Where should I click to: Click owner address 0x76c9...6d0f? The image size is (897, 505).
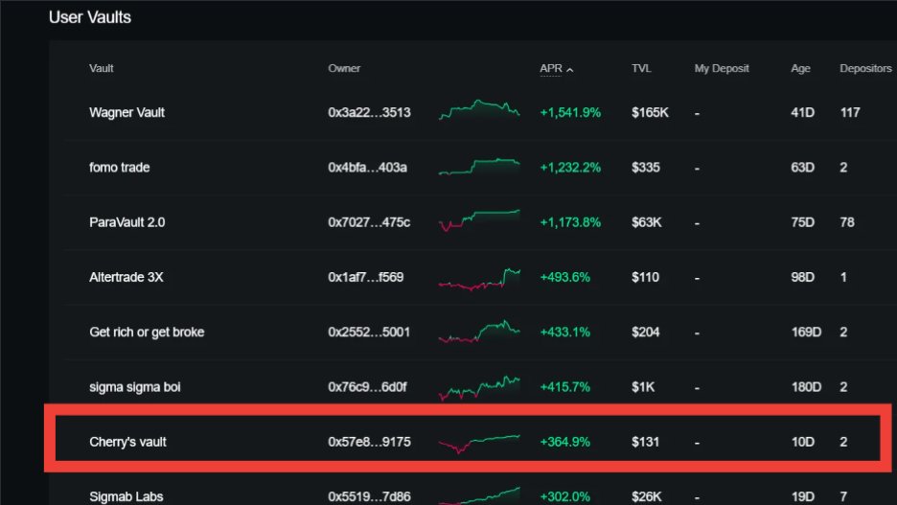click(x=367, y=387)
